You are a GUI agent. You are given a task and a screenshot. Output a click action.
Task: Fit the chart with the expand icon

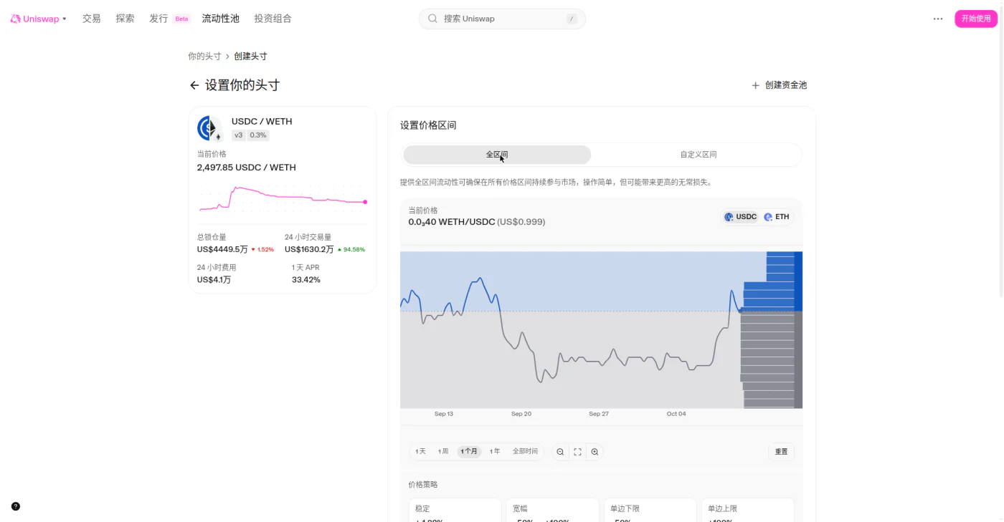[577, 452]
